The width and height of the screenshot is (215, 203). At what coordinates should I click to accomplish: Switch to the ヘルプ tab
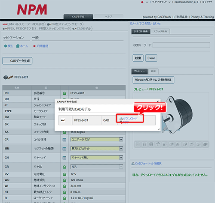click(108, 17)
